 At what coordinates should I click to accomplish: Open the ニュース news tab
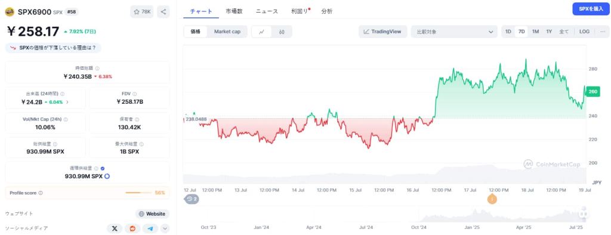coord(267,11)
